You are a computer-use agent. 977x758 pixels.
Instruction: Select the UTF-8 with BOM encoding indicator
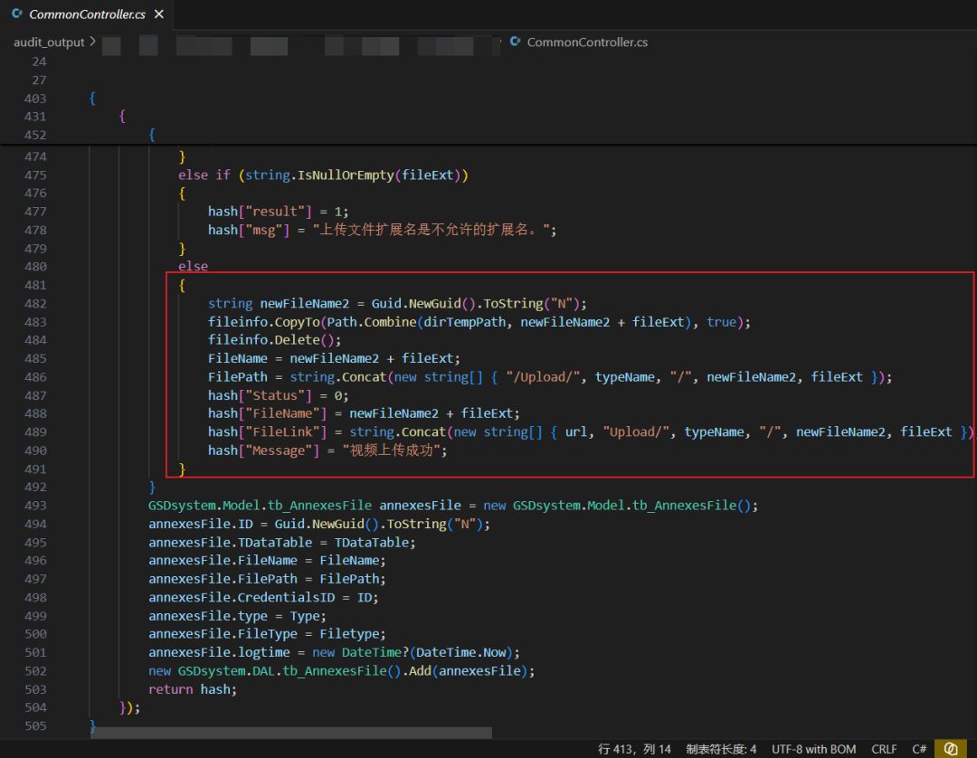(813, 749)
